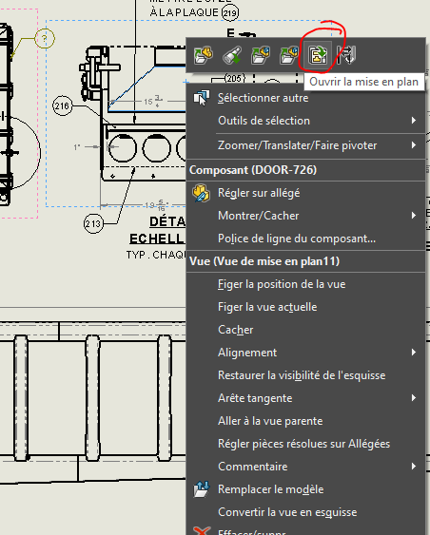Viewport: 430px width, 535px height.
Task: Click the 'TYP. CHAQU' note under detail view
Action: tap(156, 255)
